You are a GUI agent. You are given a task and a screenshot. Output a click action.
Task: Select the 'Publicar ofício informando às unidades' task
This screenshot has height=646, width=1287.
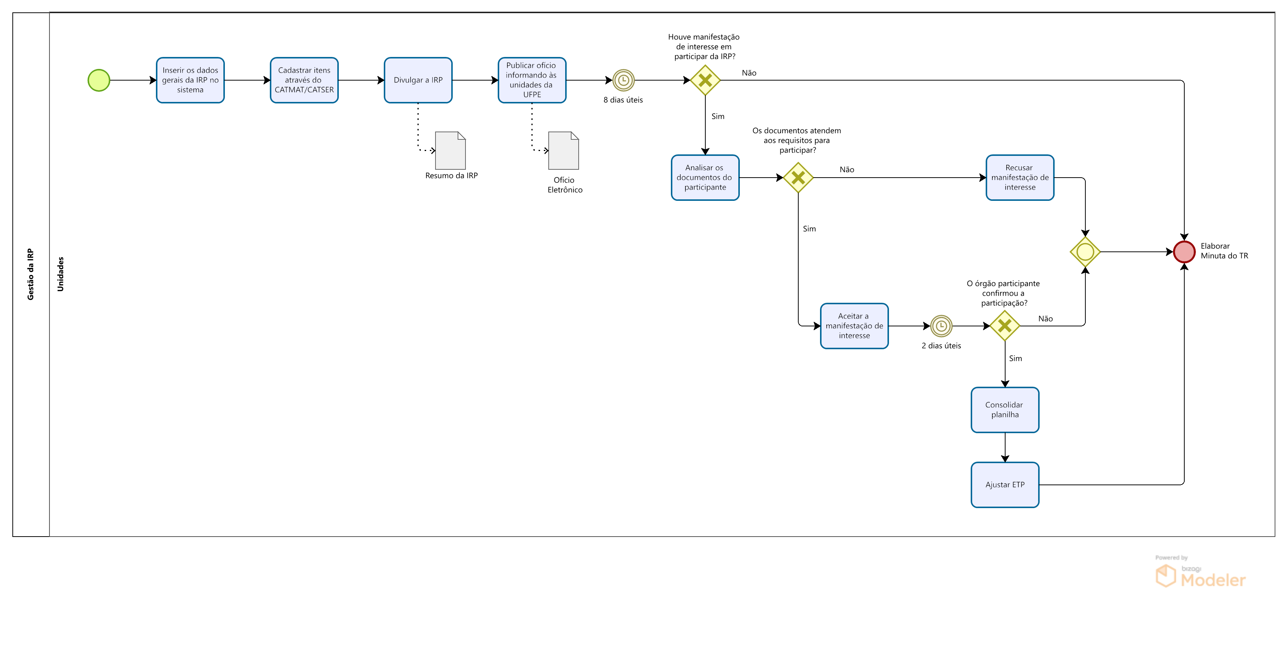coord(531,81)
